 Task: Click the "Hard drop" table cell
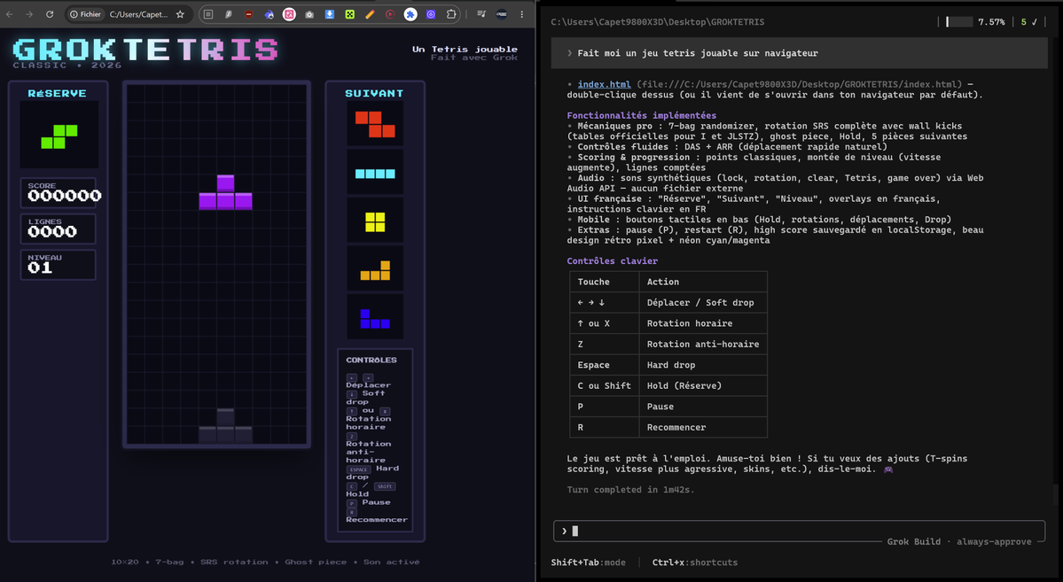[703, 364]
